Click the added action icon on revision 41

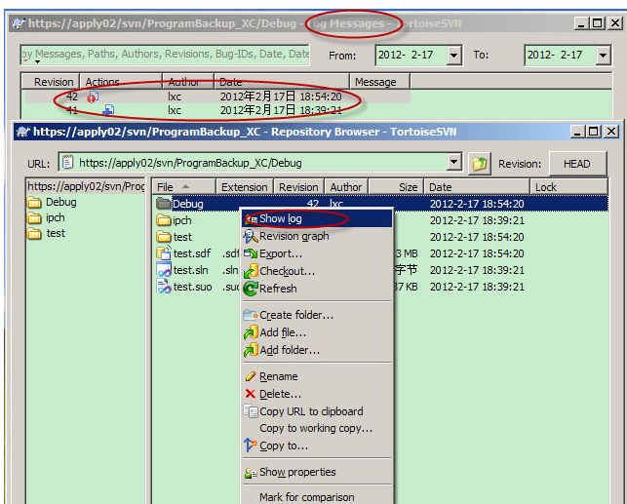(107, 111)
